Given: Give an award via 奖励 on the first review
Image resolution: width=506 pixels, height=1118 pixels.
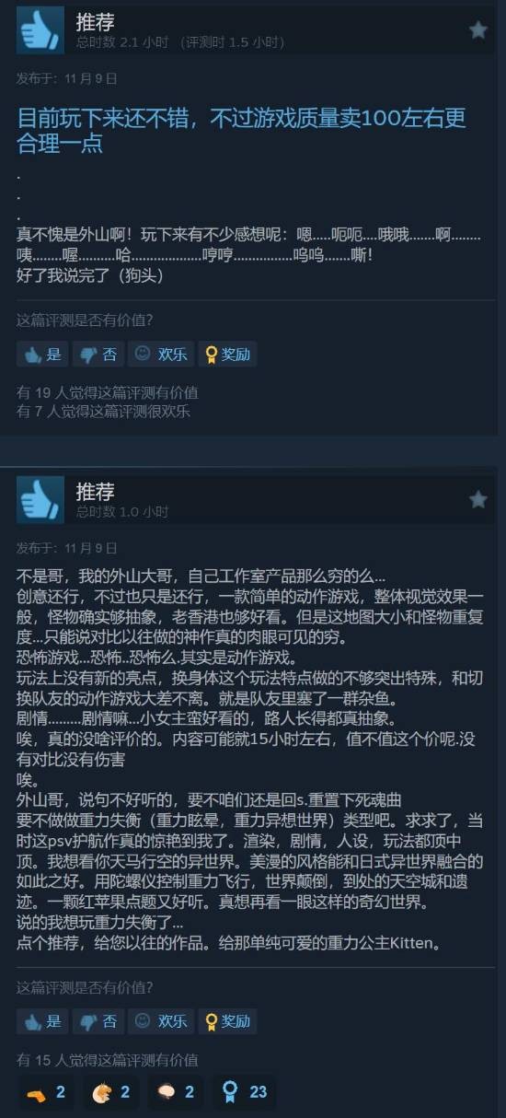Looking at the screenshot, I should coord(227,354).
